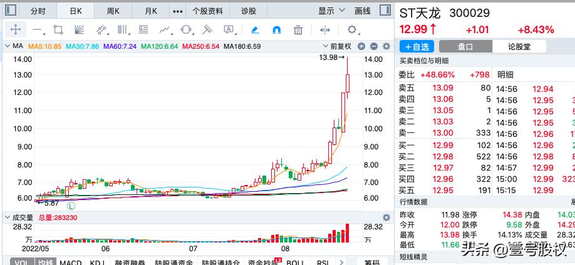Select the 论股堂 tab
The width and height of the screenshot is (575, 265).
tap(519, 46)
